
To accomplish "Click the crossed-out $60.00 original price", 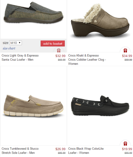I will [62, 60].
